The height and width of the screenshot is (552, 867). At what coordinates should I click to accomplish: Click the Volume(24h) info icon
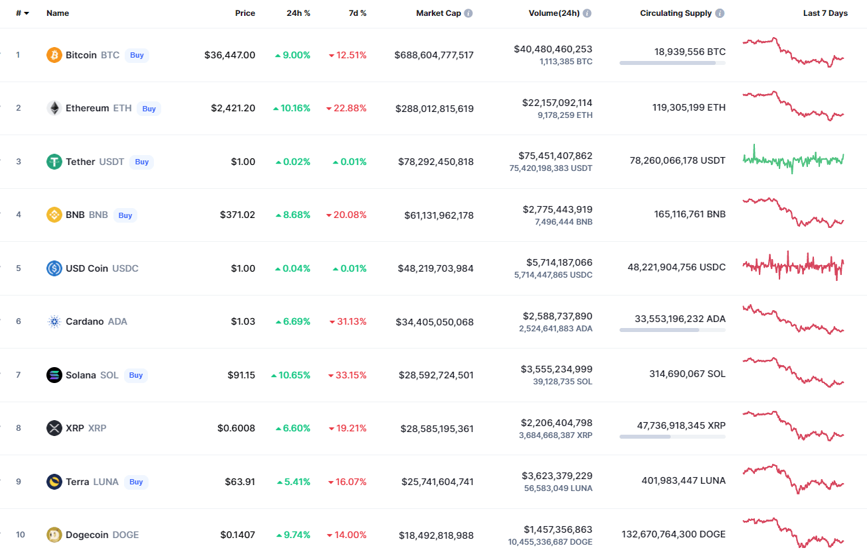click(587, 13)
